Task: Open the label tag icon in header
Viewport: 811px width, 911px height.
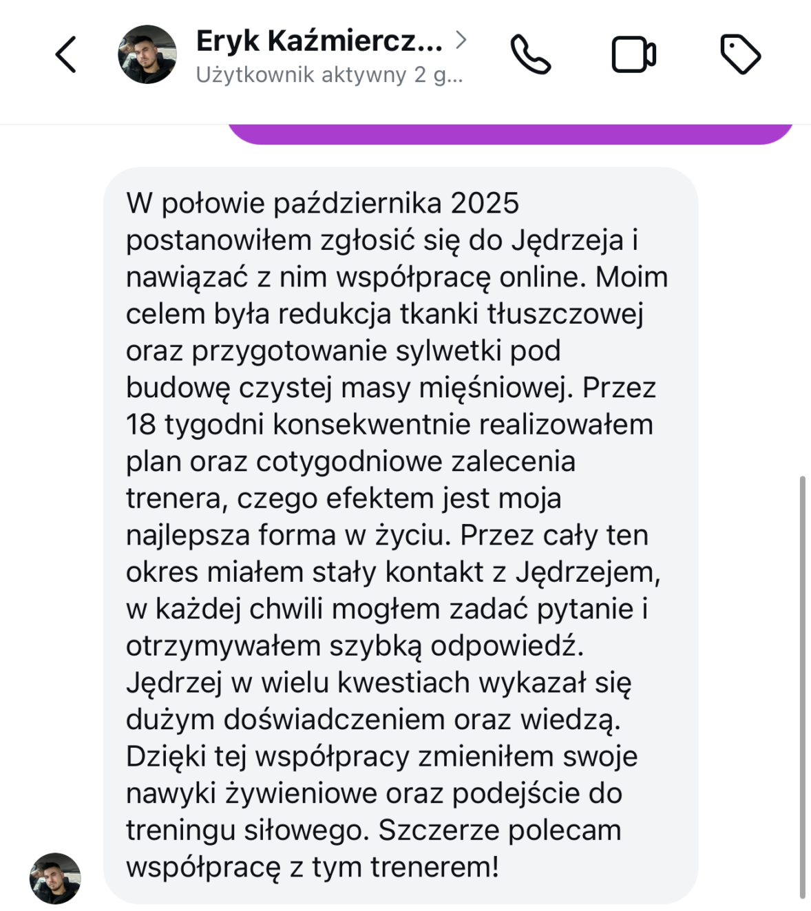Action: (740, 54)
